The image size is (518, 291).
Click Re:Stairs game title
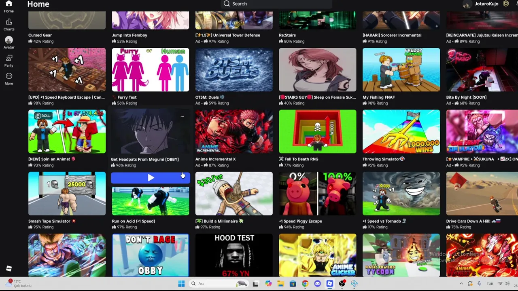tap(287, 35)
